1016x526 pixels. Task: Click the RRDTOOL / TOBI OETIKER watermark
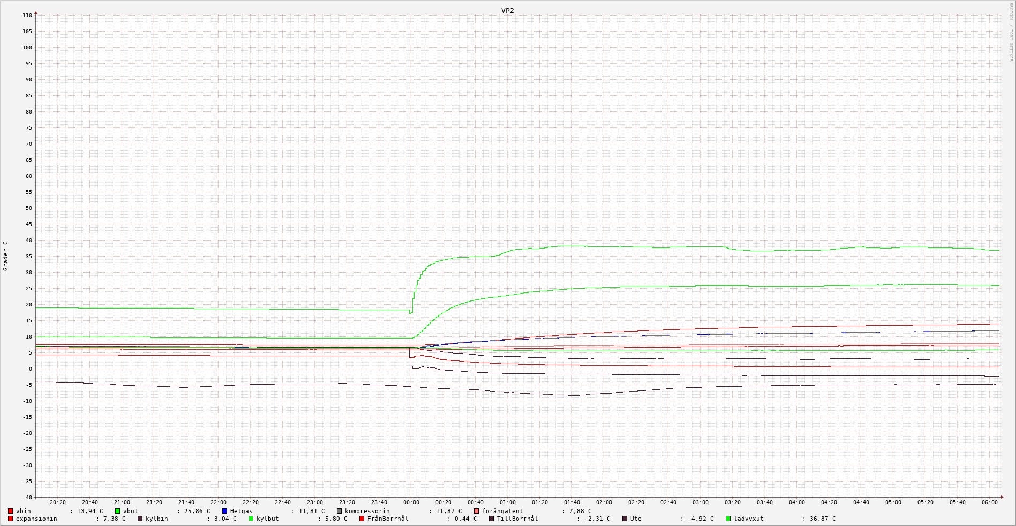click(x=1011, y=32)
